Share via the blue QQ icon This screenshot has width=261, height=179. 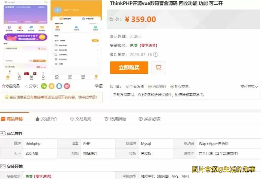[x=59, y=86]
